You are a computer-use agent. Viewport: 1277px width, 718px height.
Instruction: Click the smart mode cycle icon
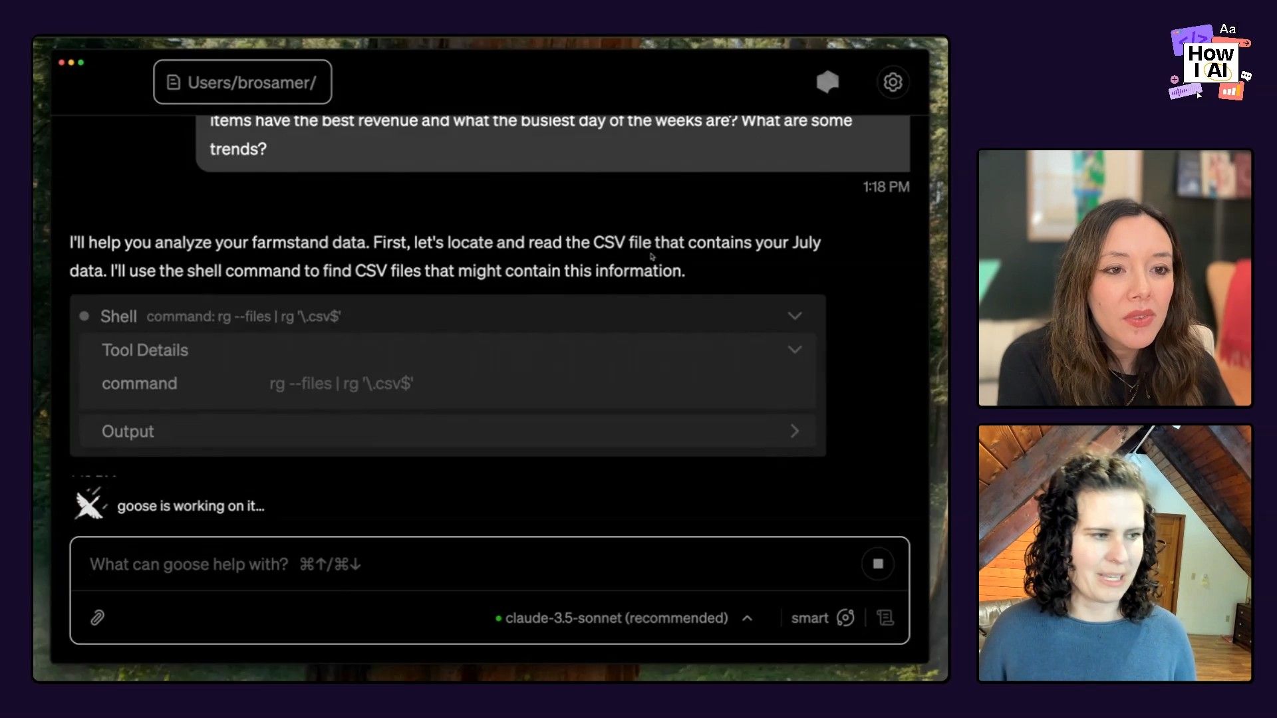[845, 618]
